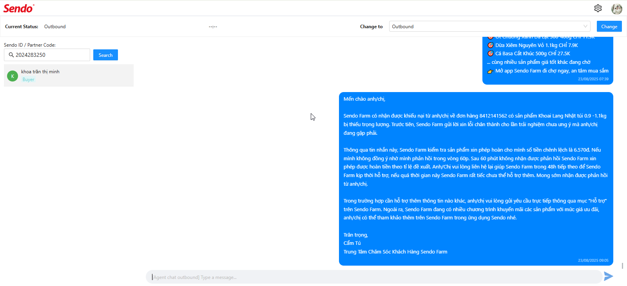Screen dimensions: 627x286
Task: Open the user profile avatar
Action: click(x=617, y=9)
